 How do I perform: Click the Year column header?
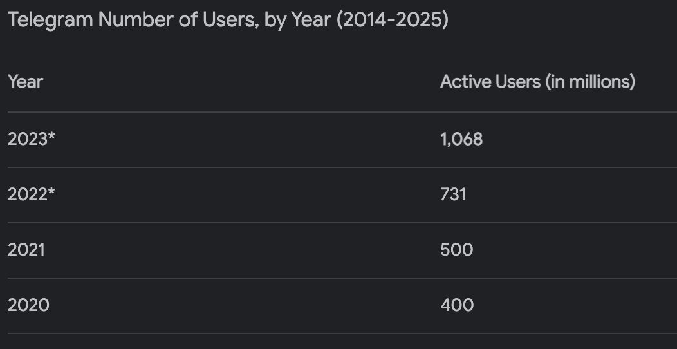coord(25,82)
